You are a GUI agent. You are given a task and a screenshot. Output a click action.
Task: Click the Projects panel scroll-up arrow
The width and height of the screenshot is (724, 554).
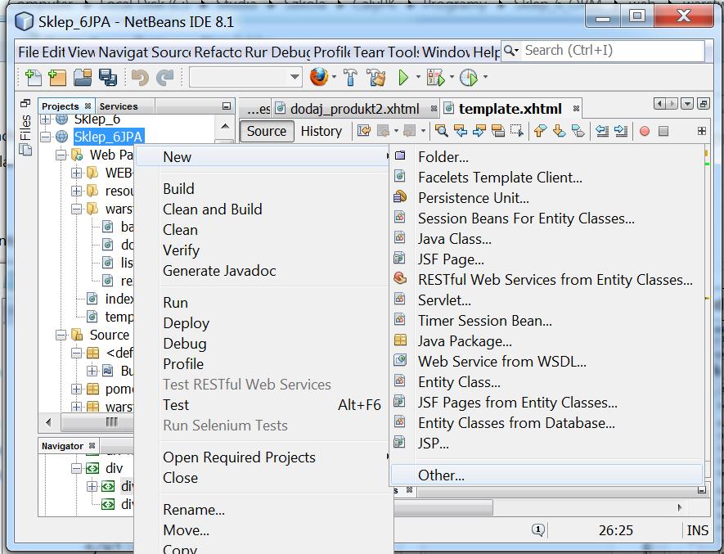(224, 126)
